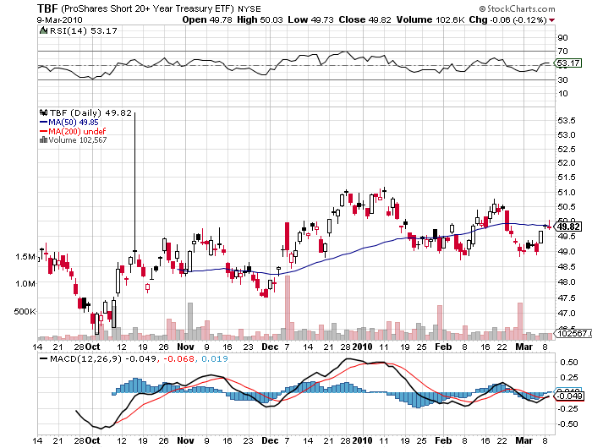Click the Volume 102.6K header value

pos(430,19)
